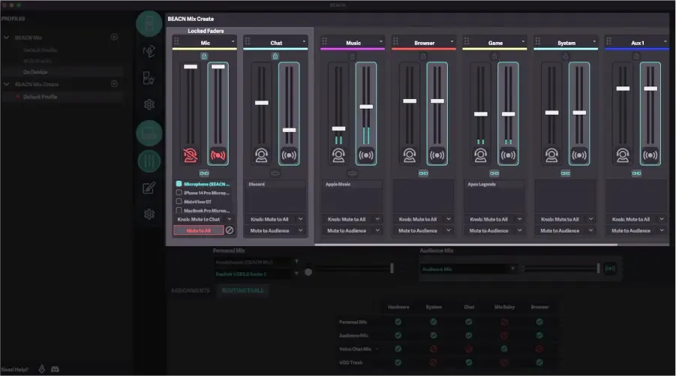Viewport: 676px width, 376px height.
Task: Toggle the link button under Mic faders
Action: click(204, 173)
